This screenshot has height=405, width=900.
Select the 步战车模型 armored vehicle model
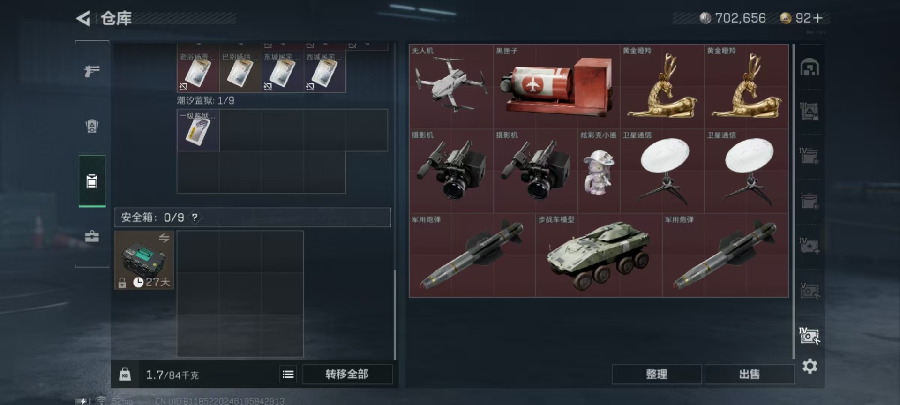click(x=599, y=255)
